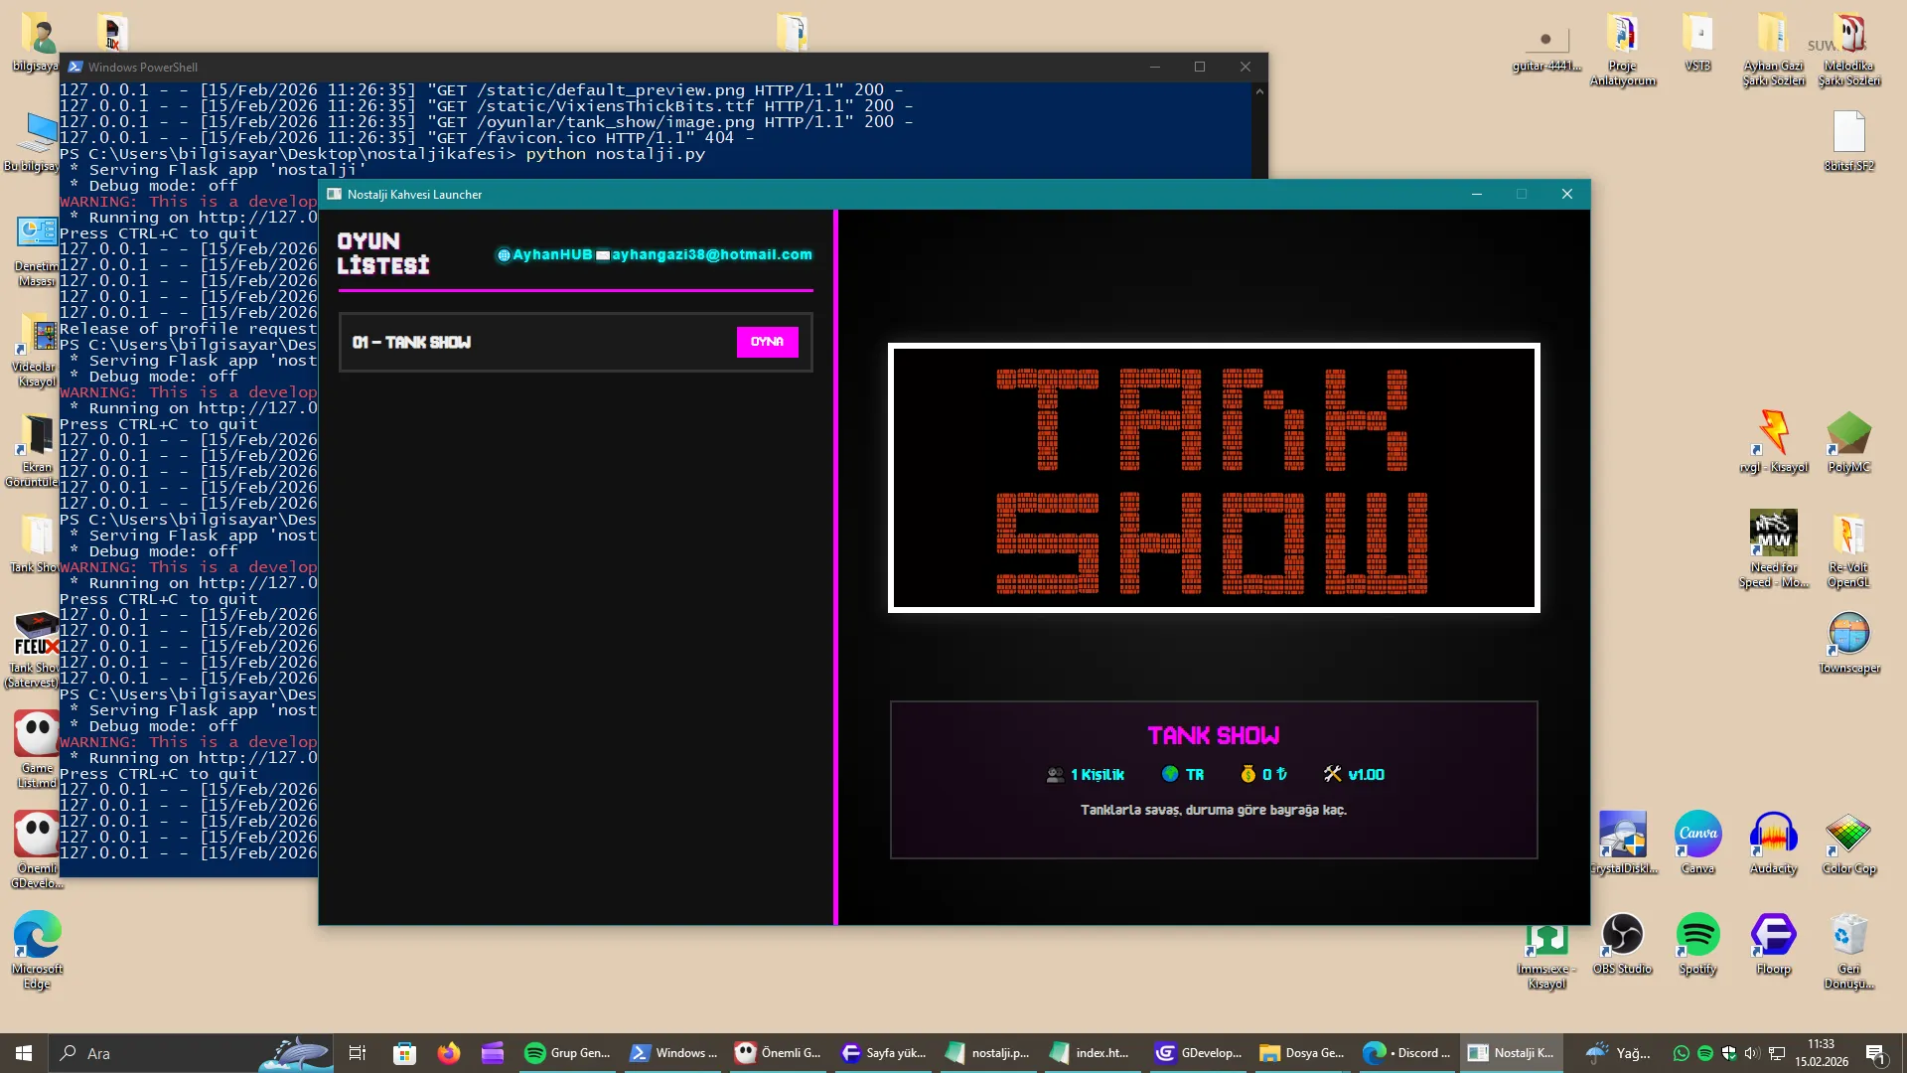Open the Floorp browser desktop icon
The image size is (1907, 1073).
point(1773,935)
